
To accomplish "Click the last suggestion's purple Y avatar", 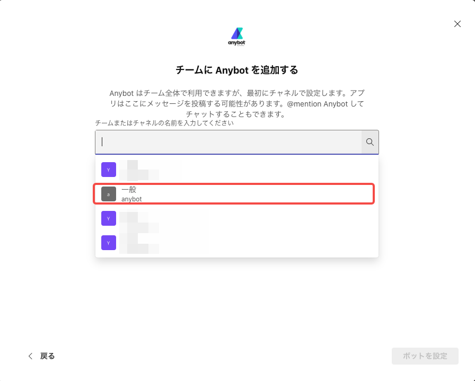I will tap(109, 243).
